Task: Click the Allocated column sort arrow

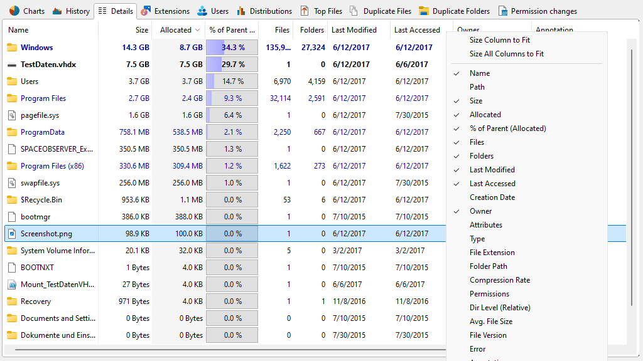Action: [x=198, y=30]
